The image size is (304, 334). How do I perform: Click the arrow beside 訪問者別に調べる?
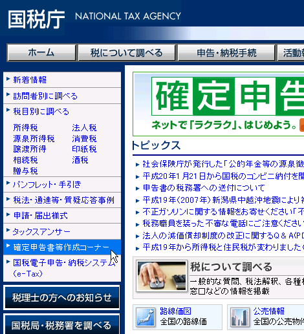[x=8, y=94]
